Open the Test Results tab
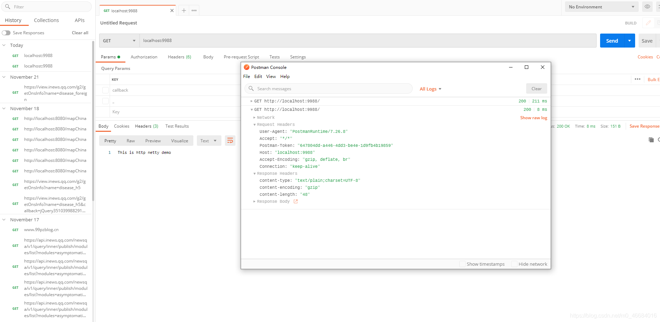The height and width of the screenshot is (322, 660). pos(177,126)
